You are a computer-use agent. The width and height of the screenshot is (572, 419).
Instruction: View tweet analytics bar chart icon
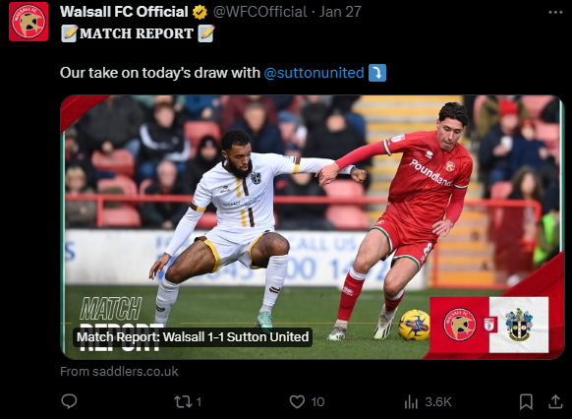pos(411,402)
